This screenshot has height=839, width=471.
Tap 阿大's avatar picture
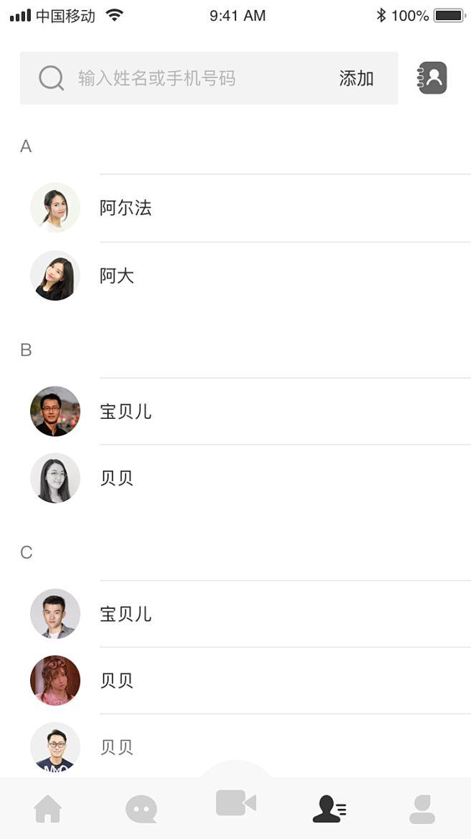point(55,275)
